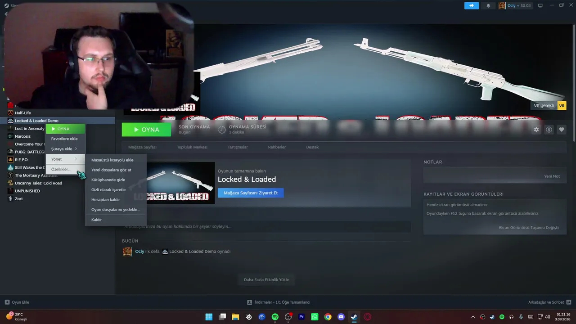
Task: Open Premiere Pro from the taskbar
Action: click(301, 317)
